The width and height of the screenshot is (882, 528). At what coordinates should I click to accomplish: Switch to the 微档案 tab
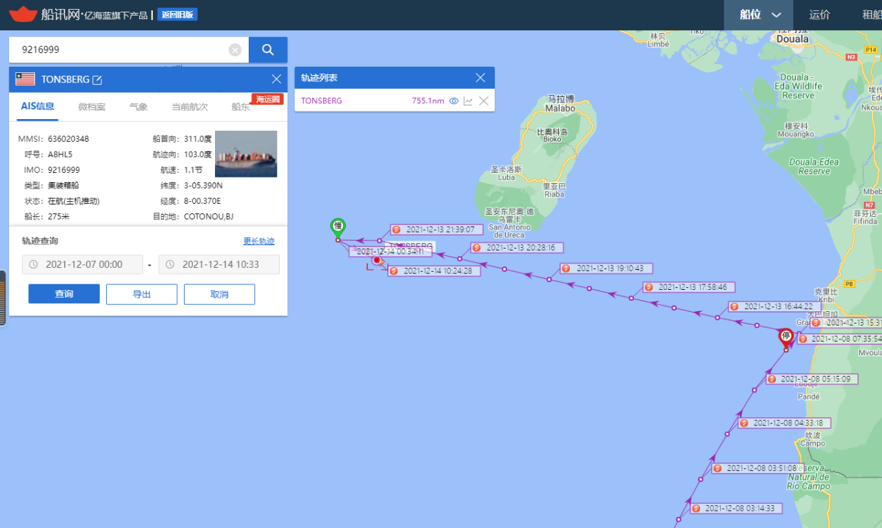pyautogui.click(x=92, y=107)
